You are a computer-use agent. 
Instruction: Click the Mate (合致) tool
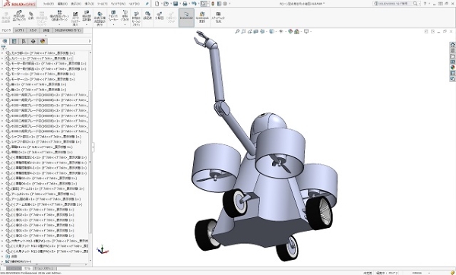pos(31,16)
